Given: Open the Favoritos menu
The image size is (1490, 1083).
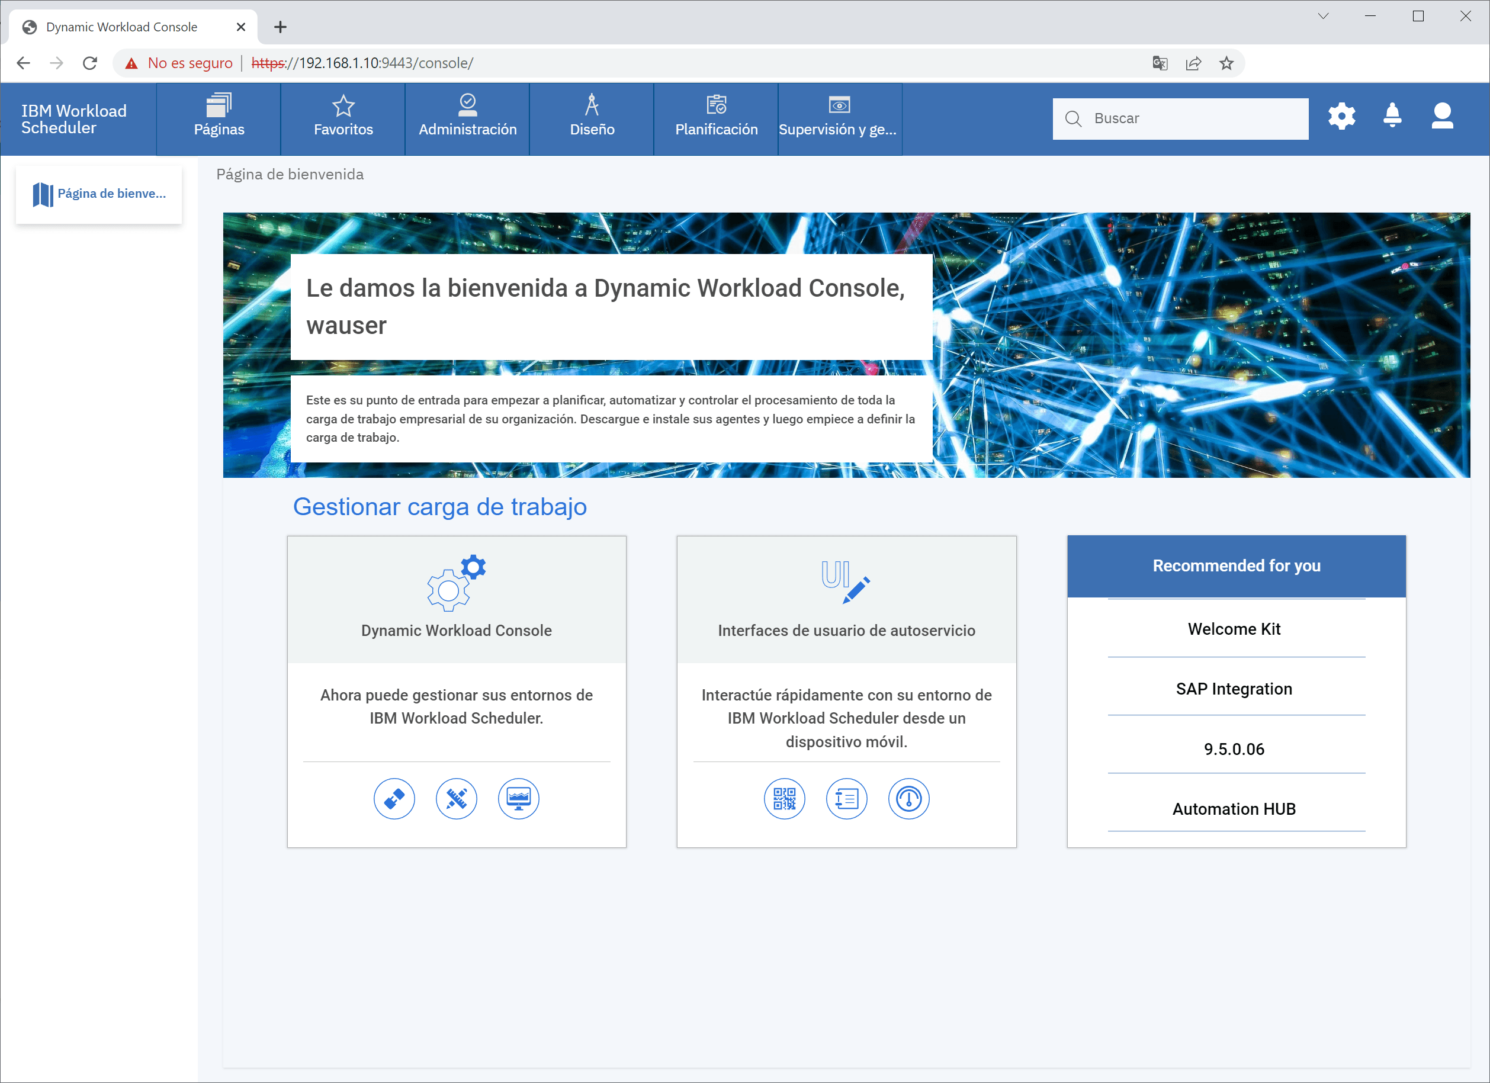Looking at the screenshot, I should tap(343, 119).
